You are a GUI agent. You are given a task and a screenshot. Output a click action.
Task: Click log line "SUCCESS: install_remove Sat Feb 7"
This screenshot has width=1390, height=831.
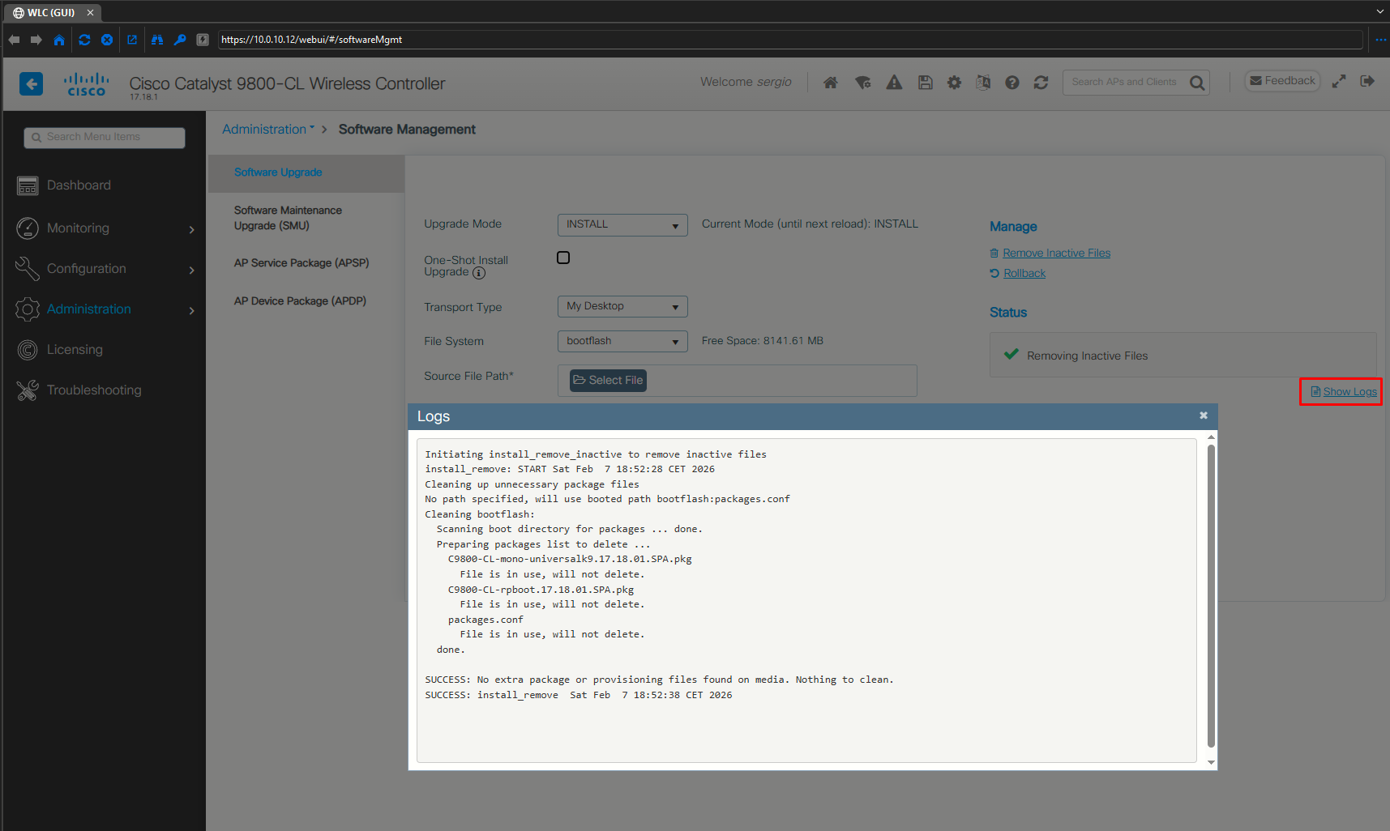point(579,695)
